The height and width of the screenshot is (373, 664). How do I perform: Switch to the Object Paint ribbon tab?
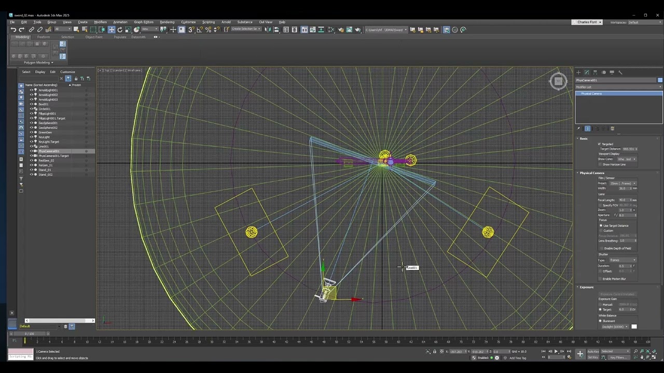(94, 37)
